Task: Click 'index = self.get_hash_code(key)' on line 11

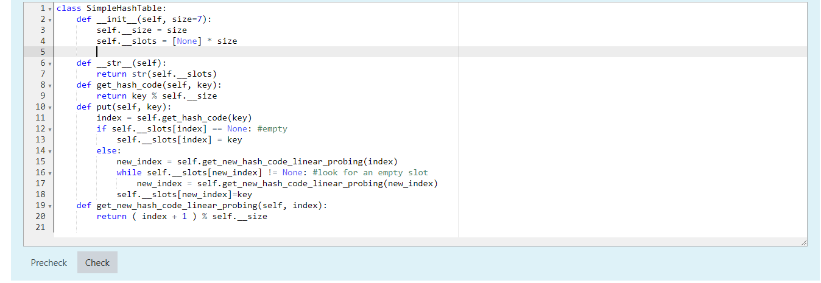Action: (x=174, y=118)
